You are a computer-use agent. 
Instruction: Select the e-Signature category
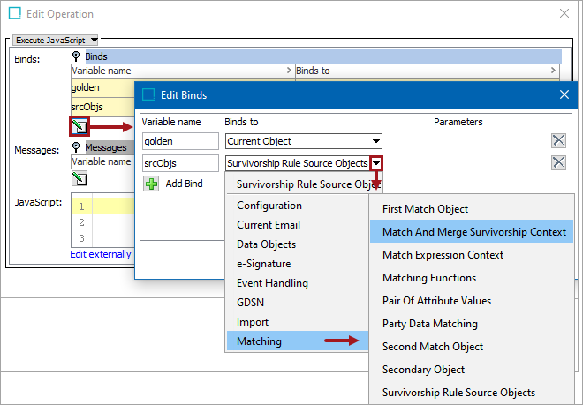263,264
